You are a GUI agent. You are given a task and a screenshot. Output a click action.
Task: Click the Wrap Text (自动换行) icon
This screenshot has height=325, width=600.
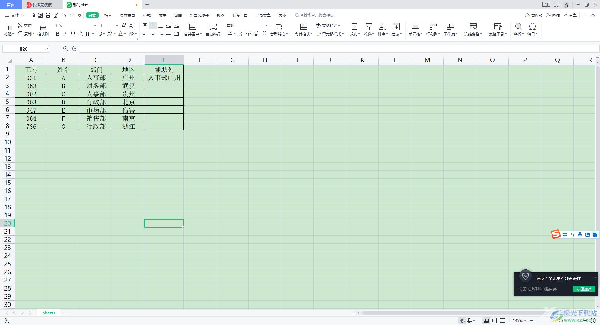click(x=213, y=27)
